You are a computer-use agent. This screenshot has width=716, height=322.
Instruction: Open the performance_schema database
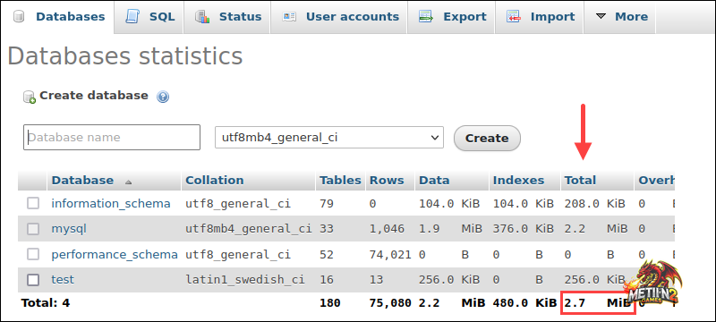tap(115, 255)
